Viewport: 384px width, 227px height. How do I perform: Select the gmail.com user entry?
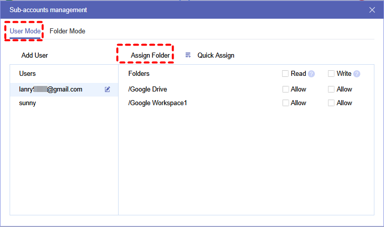[x=50, y=89]
